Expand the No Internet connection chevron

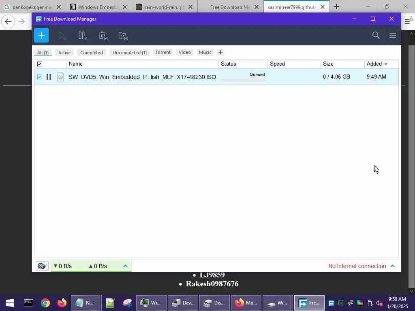[x=392, y=266]
